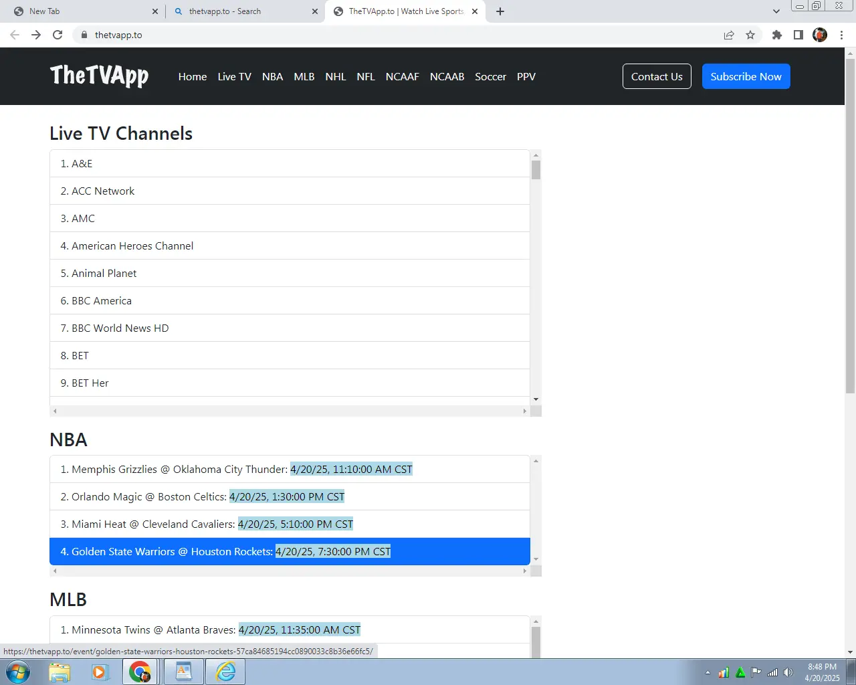856x685 pixels.
Task: Go back with the browser back arrow
Action: pyautogui.click(x=15, y=35)
